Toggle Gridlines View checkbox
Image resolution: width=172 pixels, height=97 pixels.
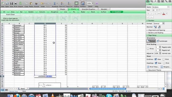tap(156, 59)
